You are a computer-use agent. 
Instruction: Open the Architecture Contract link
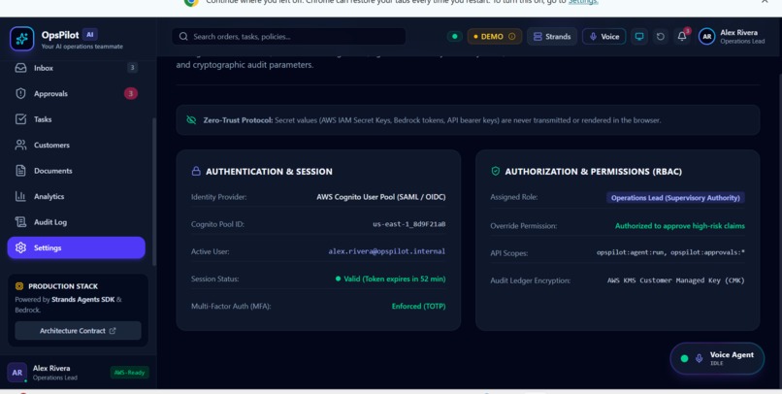78,331
